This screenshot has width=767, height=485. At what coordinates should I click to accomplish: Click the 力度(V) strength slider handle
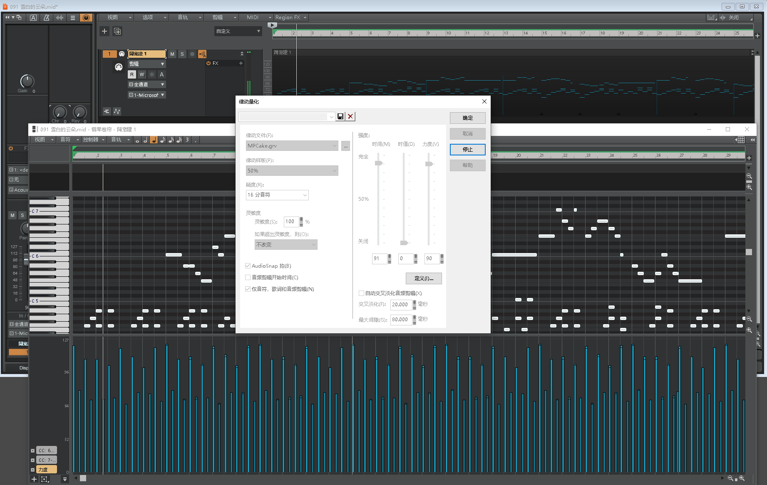point(429,164)
